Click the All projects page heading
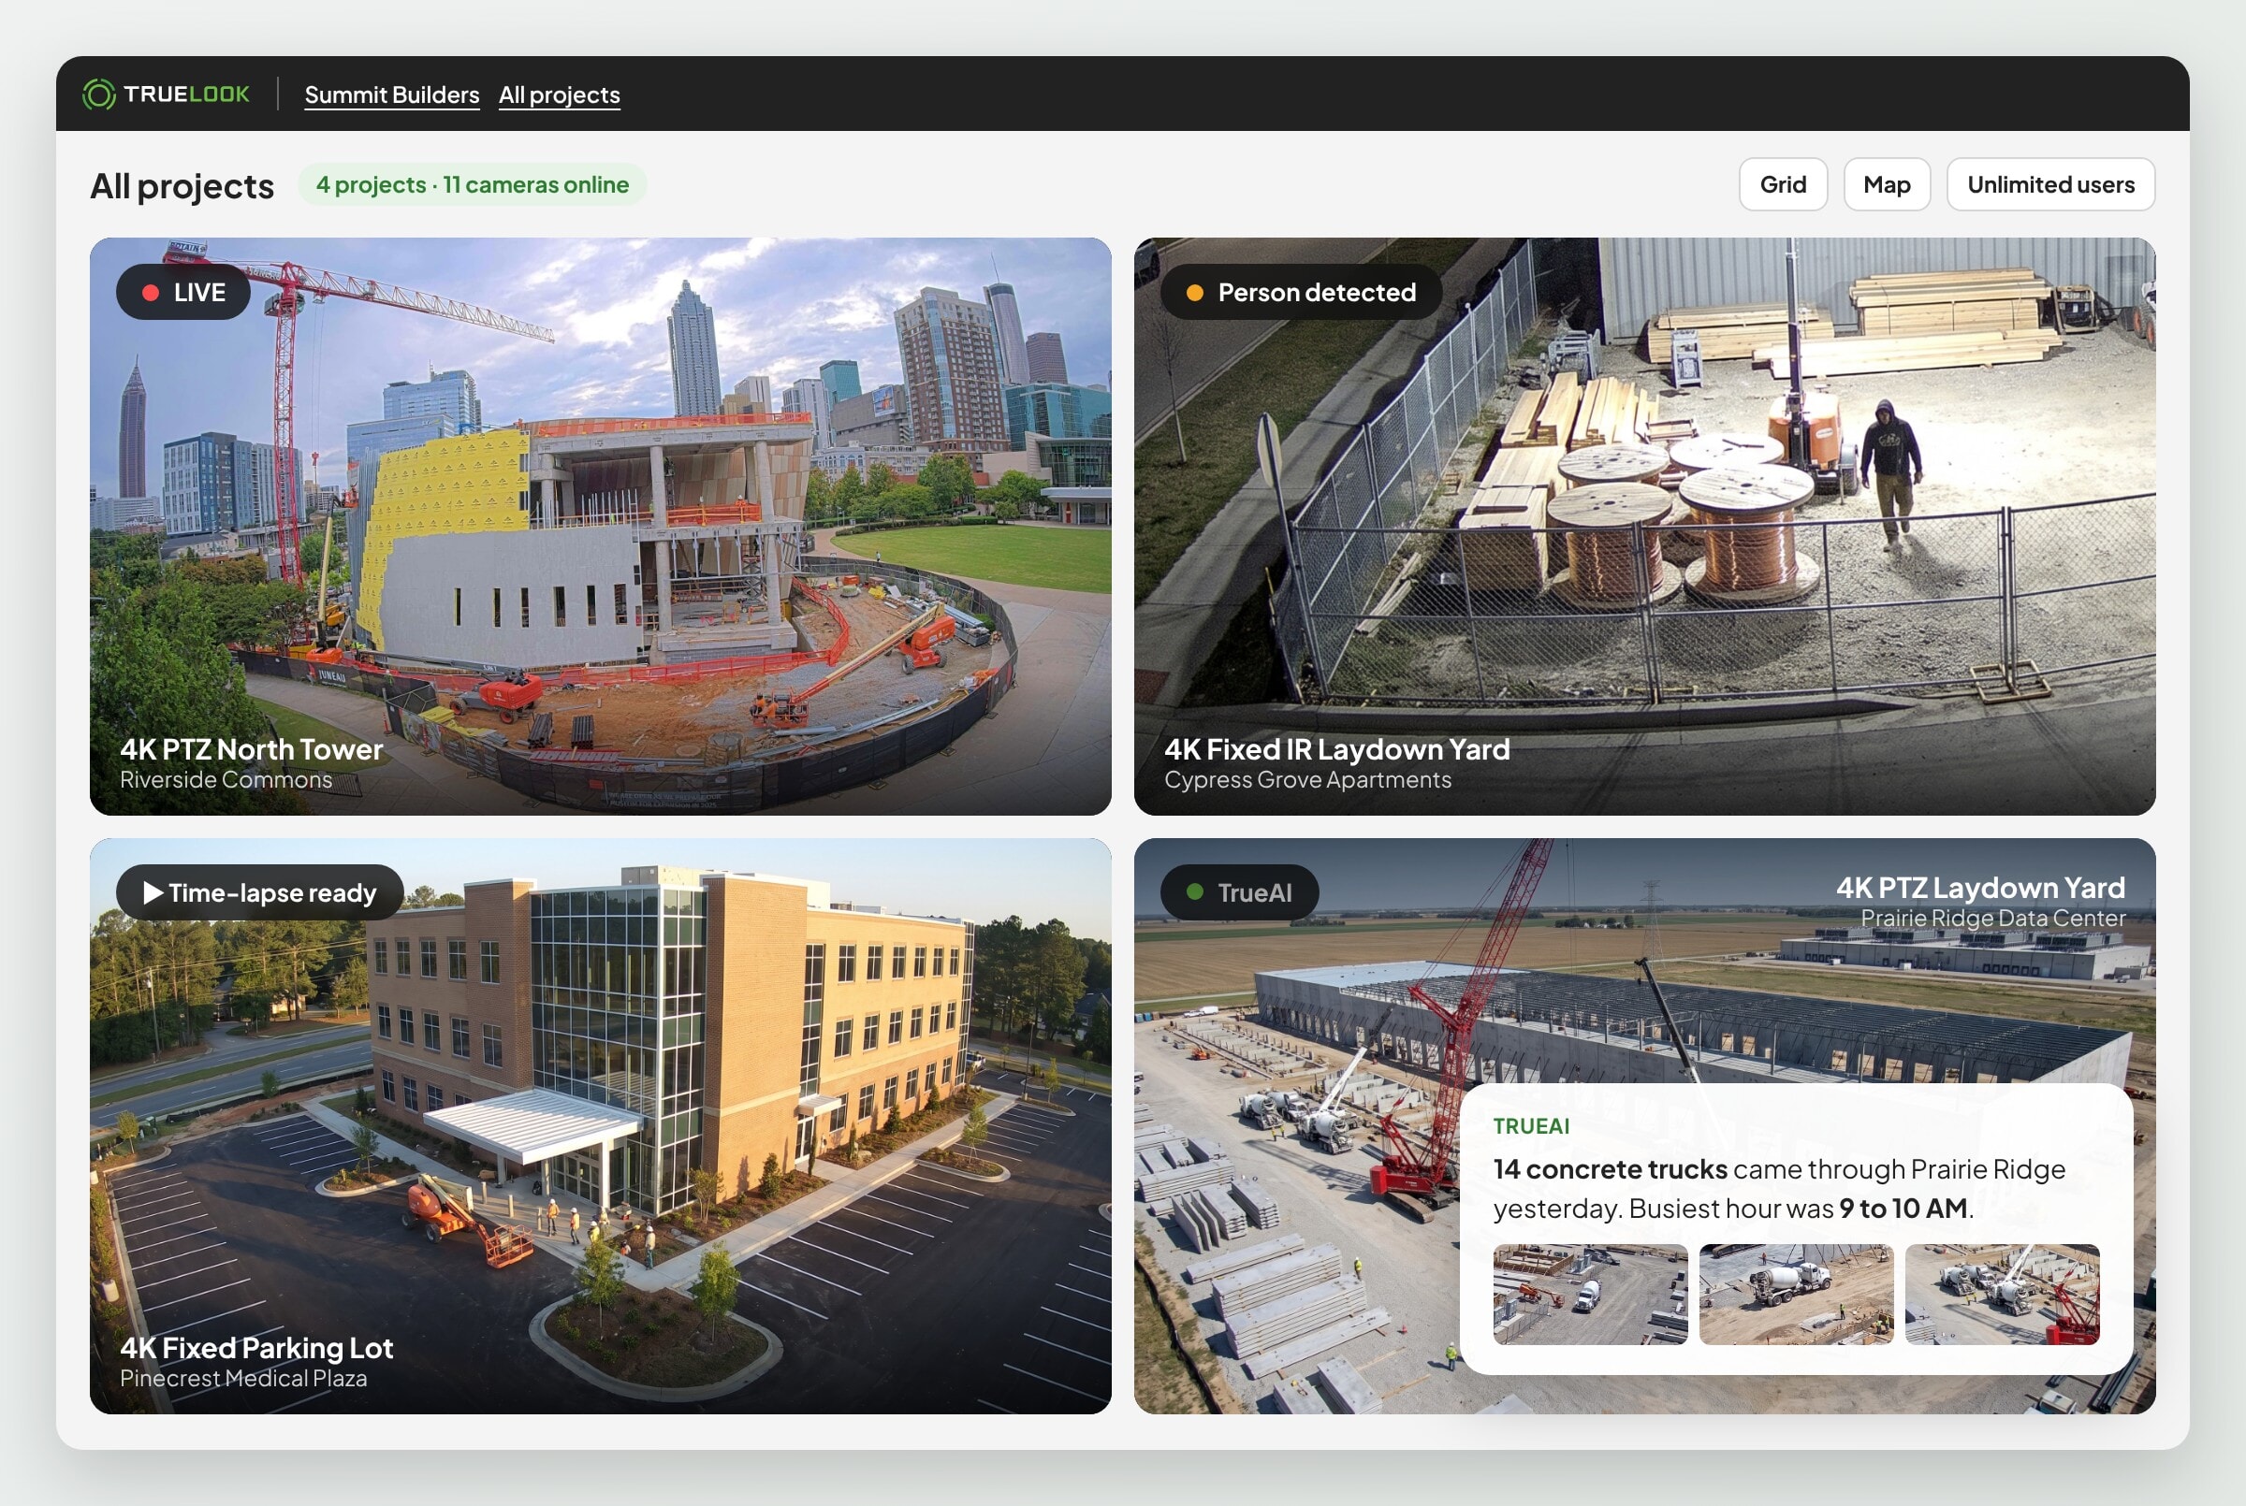 coord(182,185)
